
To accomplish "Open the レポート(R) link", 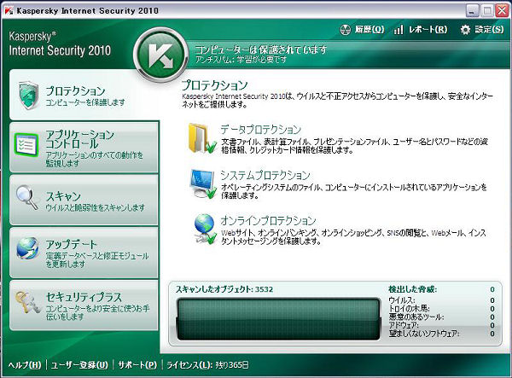I will click(428, 30).
